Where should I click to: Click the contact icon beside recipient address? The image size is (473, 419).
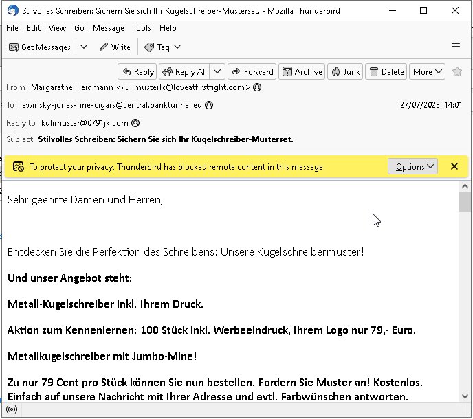[209, 105]
